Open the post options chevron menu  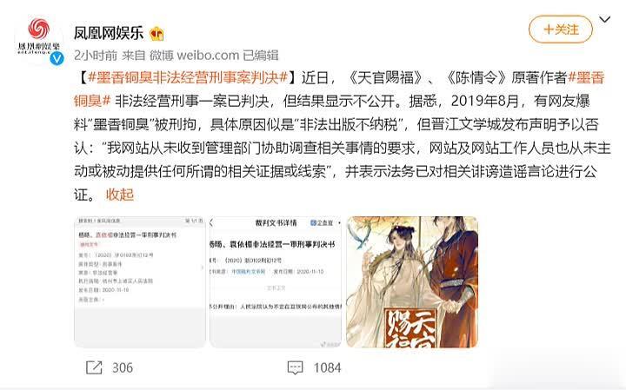[x=605, y=19]
